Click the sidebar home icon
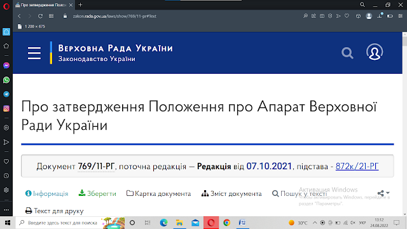The width and height of the screenshot is (407, 229). click(x=6, y=32)
